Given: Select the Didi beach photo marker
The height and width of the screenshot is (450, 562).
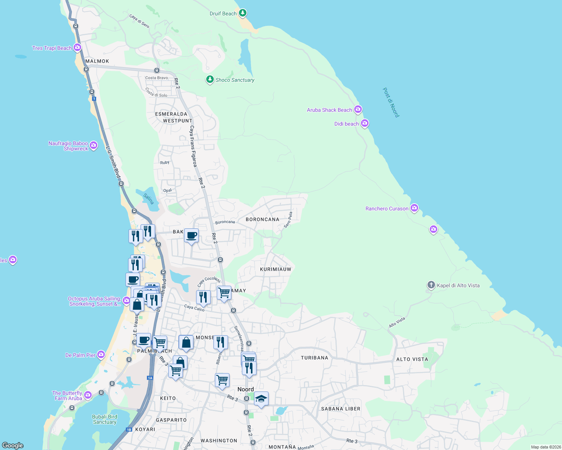Looking at the screenshot, I should click(364, 123).
